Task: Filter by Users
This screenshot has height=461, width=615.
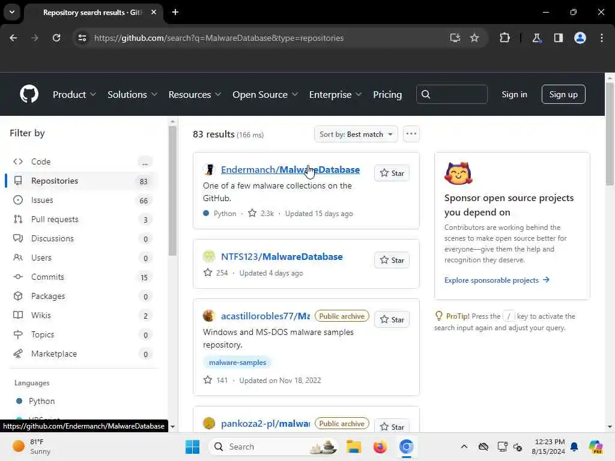Action: point(82,258)
